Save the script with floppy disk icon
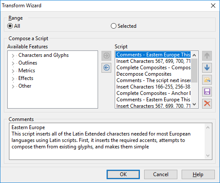220x183 pixels. [x=207, y=91]
